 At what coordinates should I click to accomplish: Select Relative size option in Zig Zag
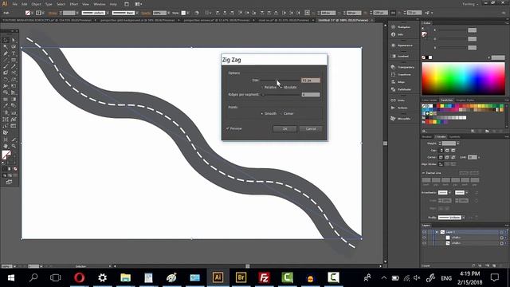tap(262, 87)
